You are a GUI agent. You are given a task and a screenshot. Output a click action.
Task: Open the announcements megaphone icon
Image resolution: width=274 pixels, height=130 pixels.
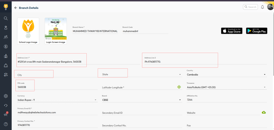pos(6,115)
